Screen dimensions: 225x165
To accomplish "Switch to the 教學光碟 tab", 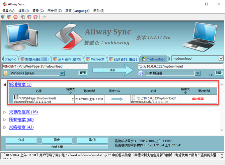I will coord(35,59).
